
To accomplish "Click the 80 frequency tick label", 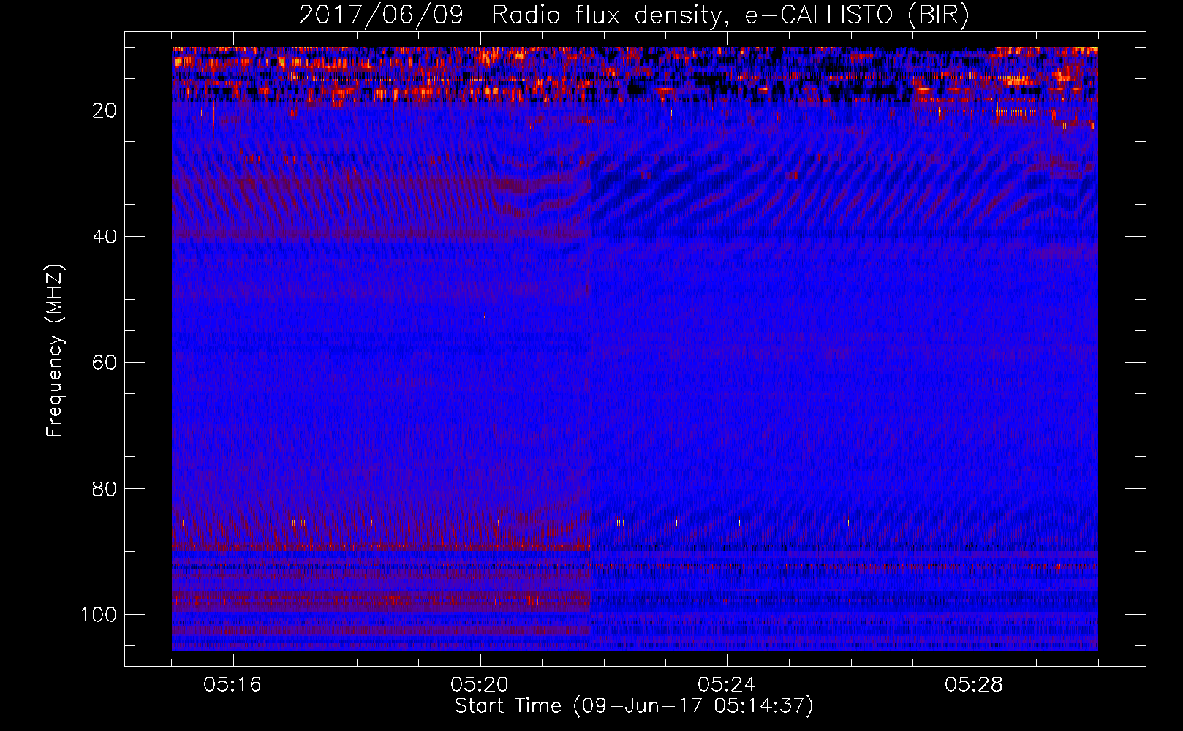I will pyautogui.click(x=105, y=489).
